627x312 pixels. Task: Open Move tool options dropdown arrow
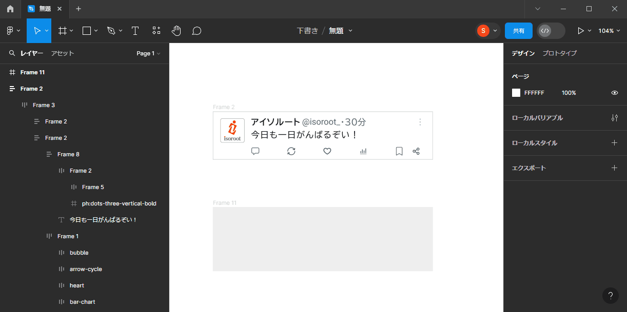pyautogui.click(x=47, y=31)
